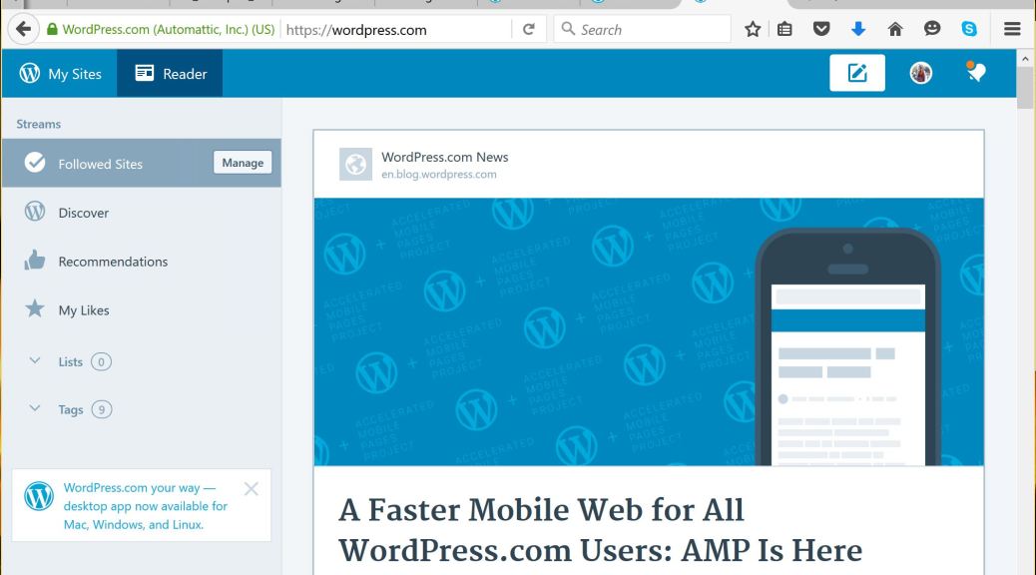This screenshot has height=575, width=1036.
Task: Open the notifications icon in WordPress header
Action: [975, 73]
